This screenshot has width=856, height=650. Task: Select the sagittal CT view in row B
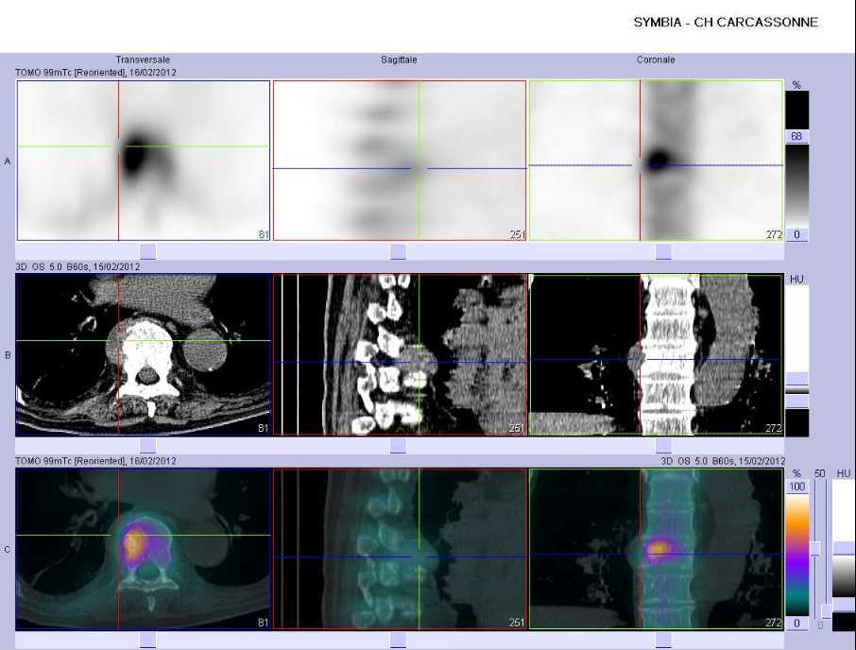(400, 354)
